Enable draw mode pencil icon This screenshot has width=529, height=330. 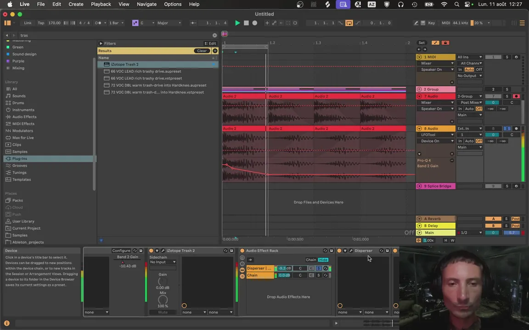pyautogui.click(x=416, y=23)
